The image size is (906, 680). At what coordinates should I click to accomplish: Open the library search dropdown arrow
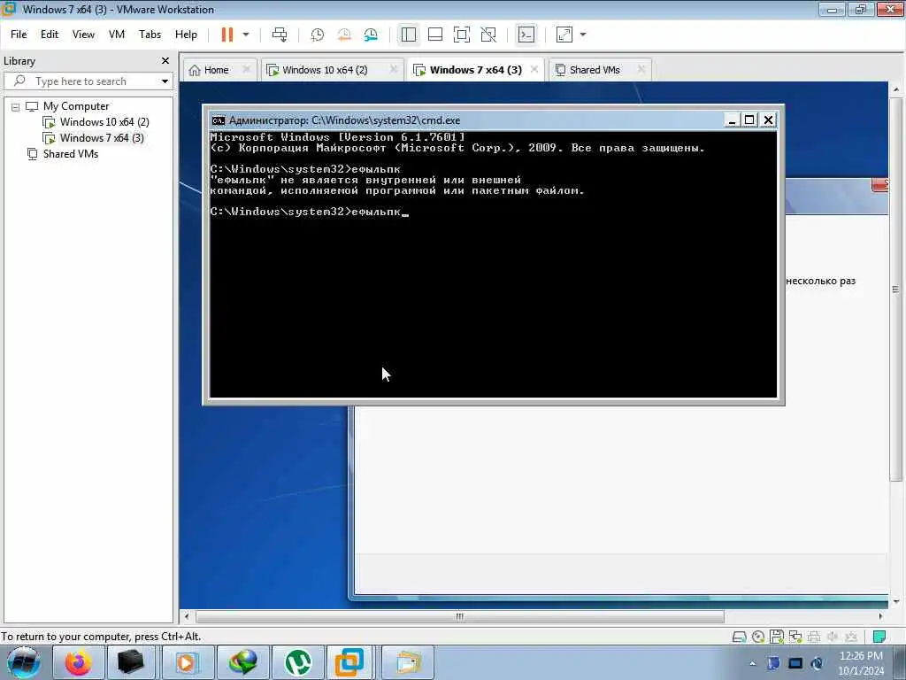[x=165, y=81]
